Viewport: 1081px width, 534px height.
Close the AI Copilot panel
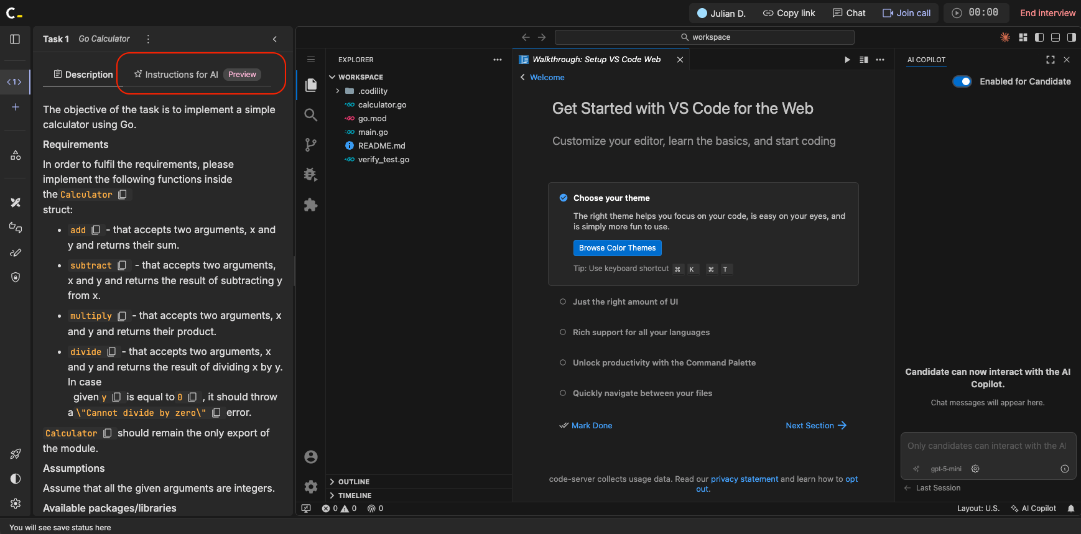[x=1067, y=60]
